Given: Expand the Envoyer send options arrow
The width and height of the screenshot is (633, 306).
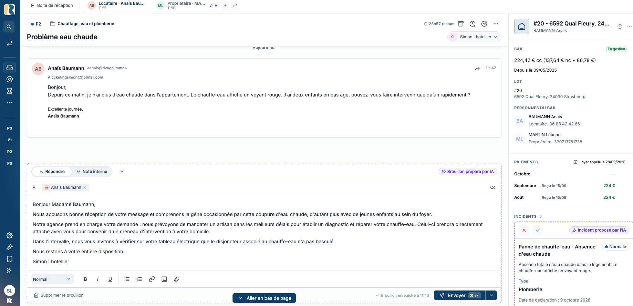Looking at the screenshot, I should [x=491, y=295].
